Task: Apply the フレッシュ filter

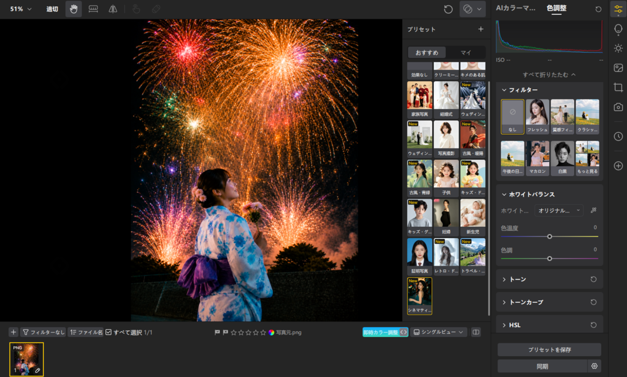Action: pos(537,116)
